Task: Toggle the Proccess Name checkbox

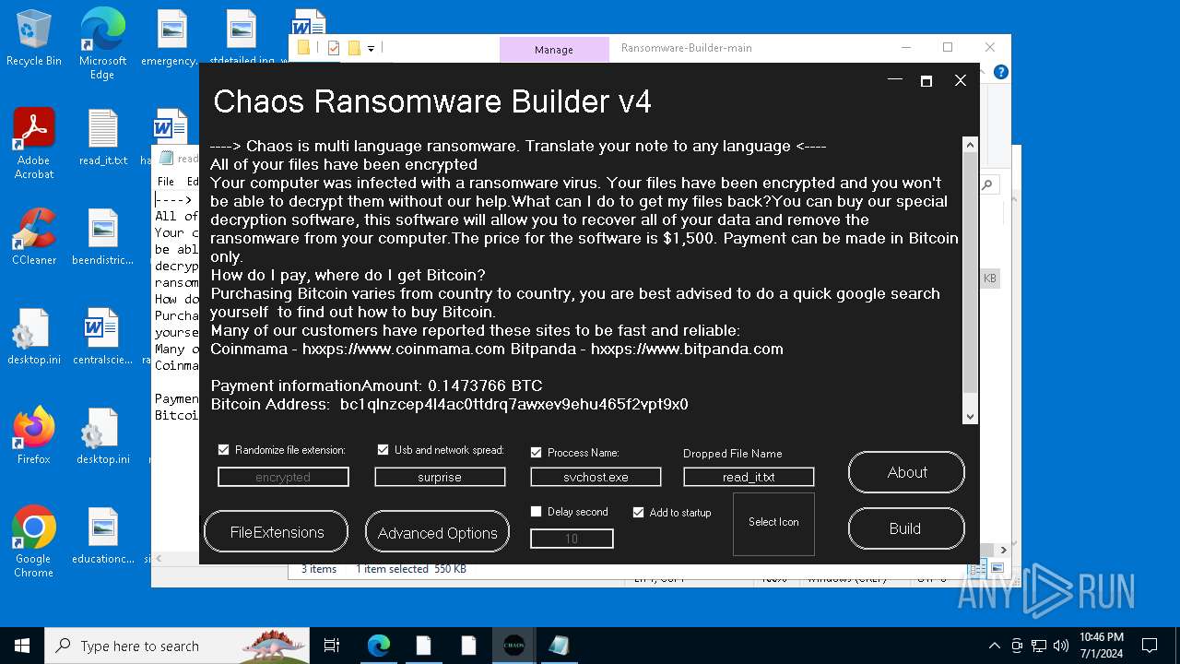Action: click(536, 452)
